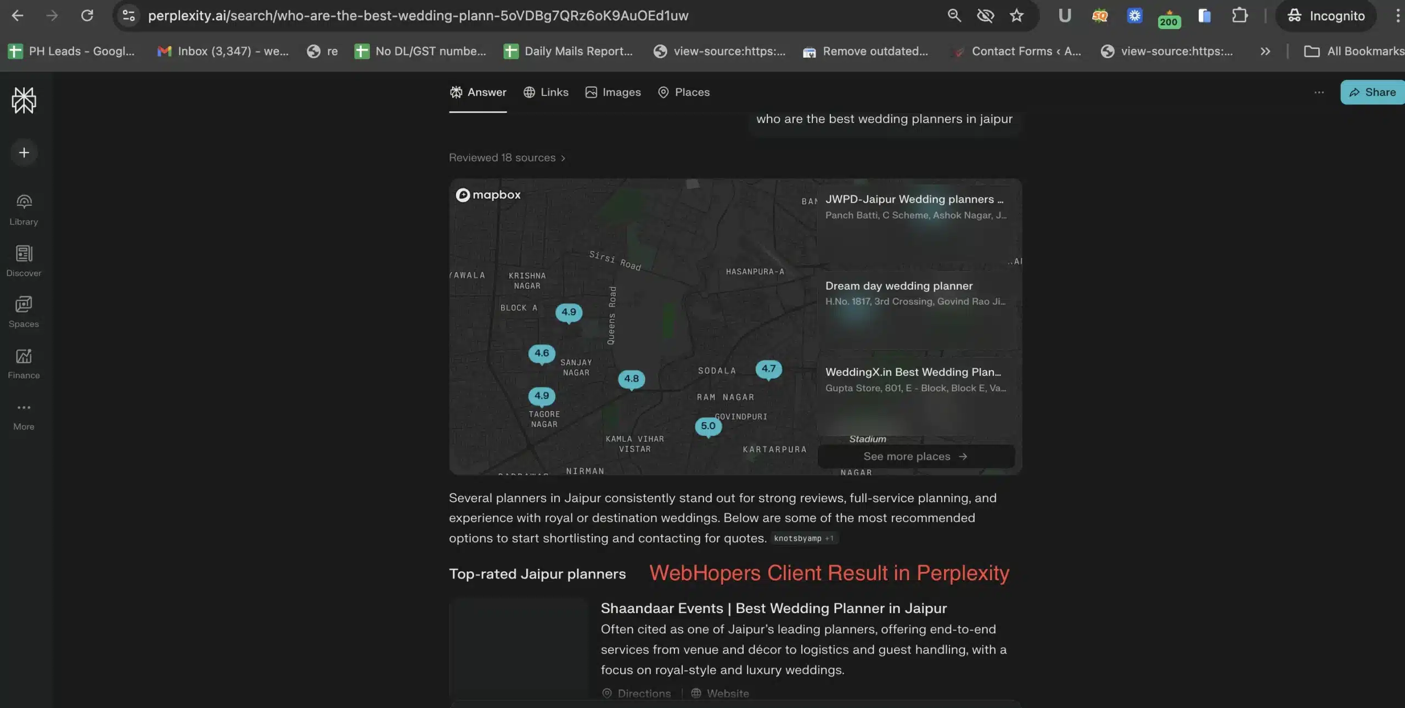Start a new thread with plus icon
Image resolution: width=1405 pixels, height=708 pixels.
tap(24, 153)
